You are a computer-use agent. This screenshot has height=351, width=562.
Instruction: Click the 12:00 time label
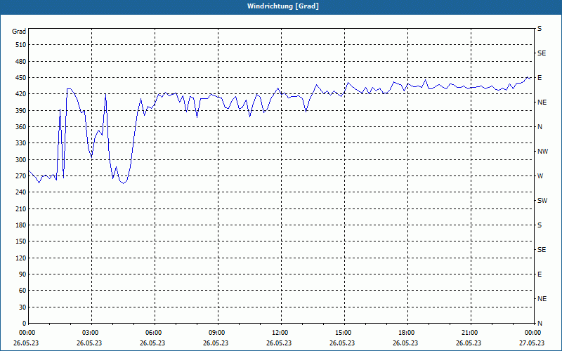tap(280, 333)
